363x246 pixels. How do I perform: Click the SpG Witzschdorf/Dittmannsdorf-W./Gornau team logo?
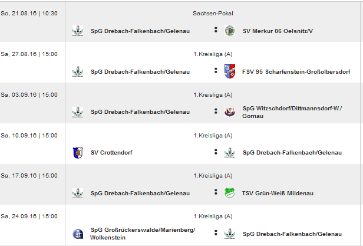pos(230,112)
